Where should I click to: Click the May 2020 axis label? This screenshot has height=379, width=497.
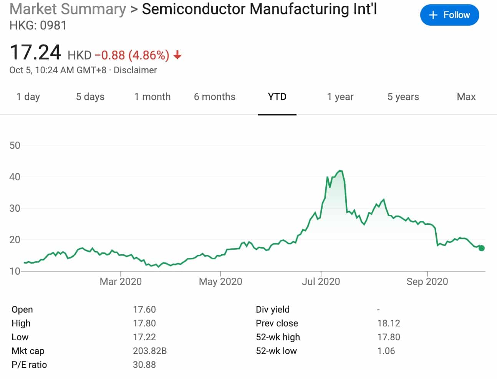pyautogui.click(x=220, y=282)
